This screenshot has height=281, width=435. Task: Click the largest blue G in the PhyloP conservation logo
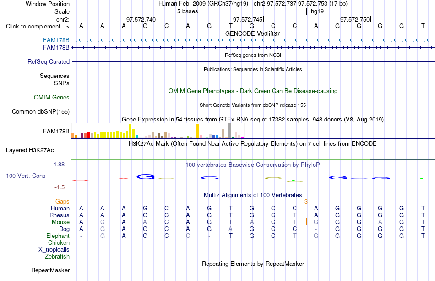click(x=146, y=176)
